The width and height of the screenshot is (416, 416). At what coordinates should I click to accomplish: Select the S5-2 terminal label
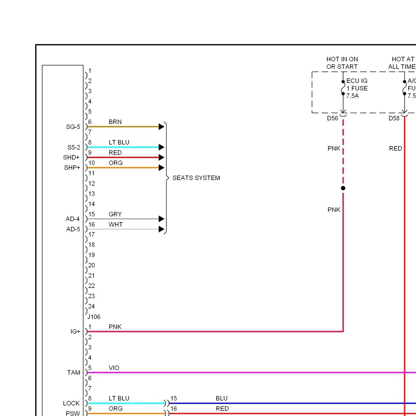point(73,147)
